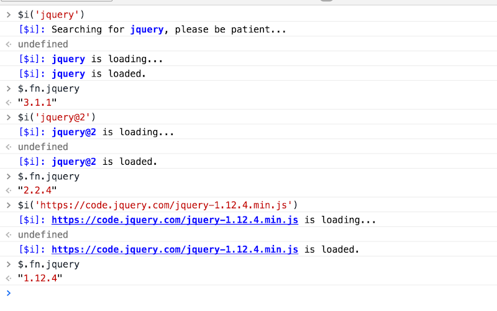Click the input chevron beside $i('jquery@2')
The height and width of the screenshot is (311, 497).
[x=9, y=118]
